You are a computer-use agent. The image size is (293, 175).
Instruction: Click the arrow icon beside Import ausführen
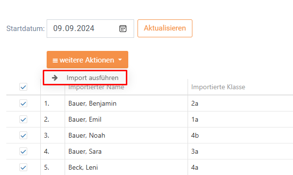[x=55, y=78]
